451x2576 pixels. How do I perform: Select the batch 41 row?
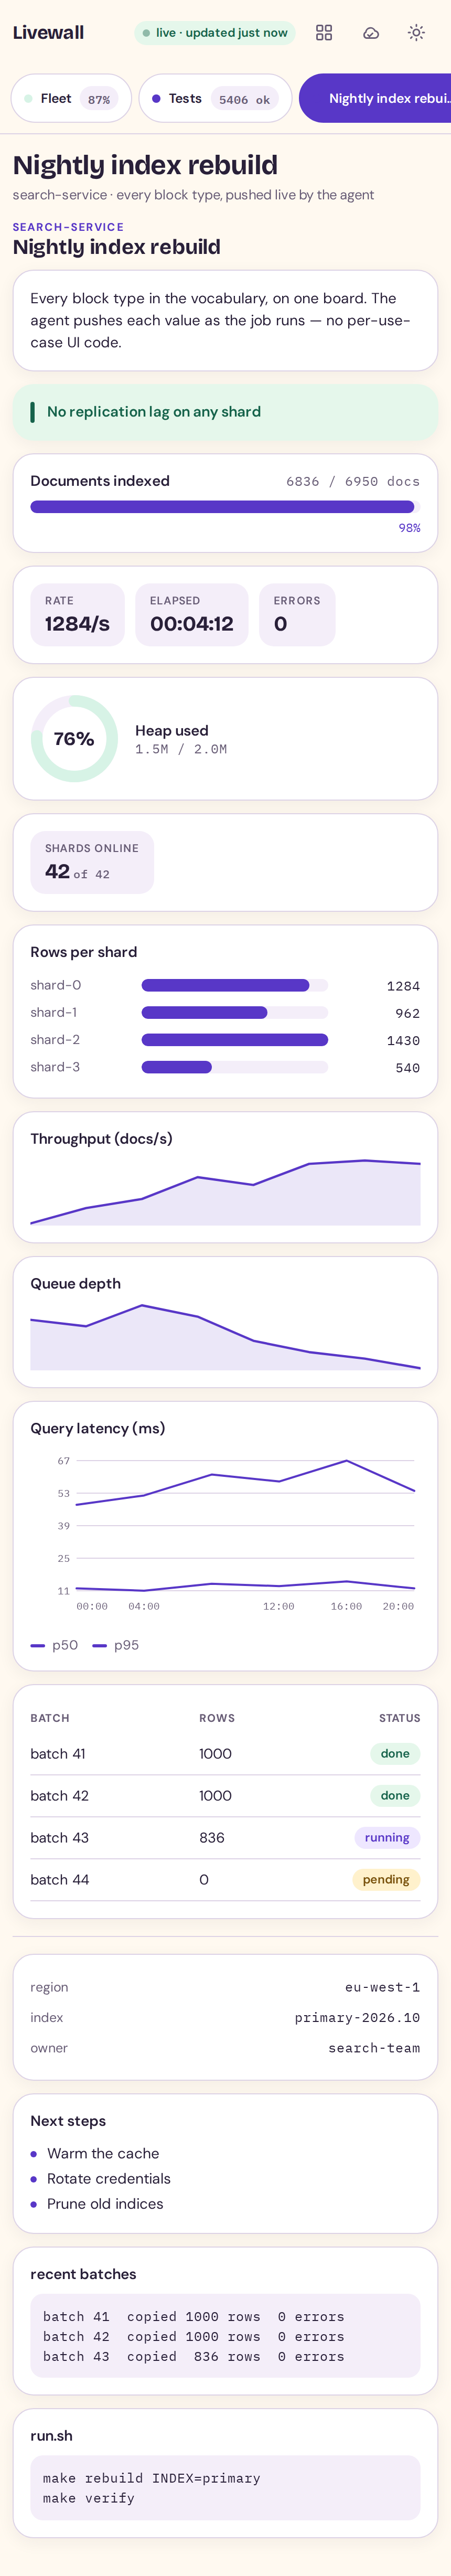pyautogui.click(x=225, y=1754)
